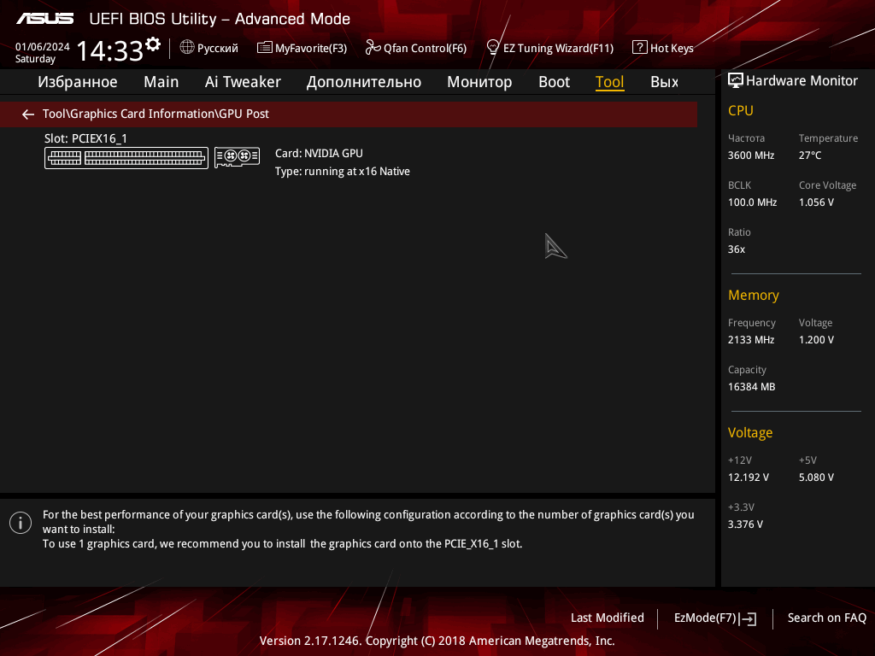Click the CPU temperature value 27°C

810,155
